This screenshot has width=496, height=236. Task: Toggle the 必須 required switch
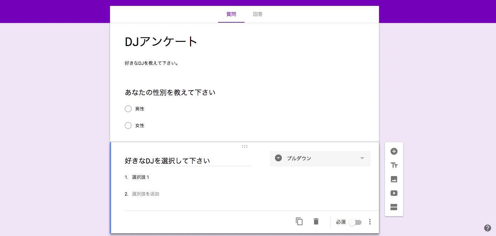(355, 222)
